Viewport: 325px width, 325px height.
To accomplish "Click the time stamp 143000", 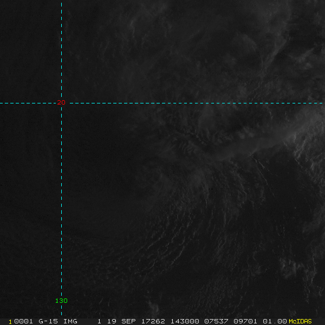I will click(x=185, y=321).
